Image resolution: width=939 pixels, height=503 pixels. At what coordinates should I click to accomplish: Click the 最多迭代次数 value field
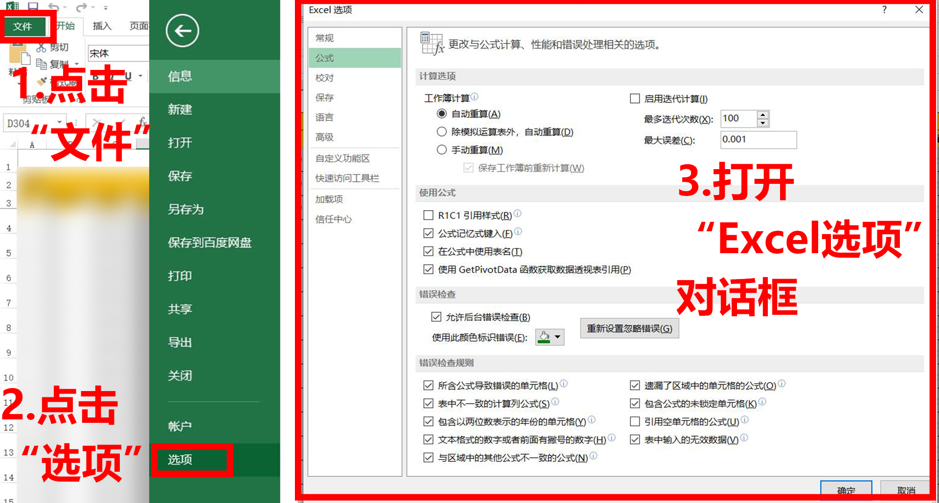738,118
